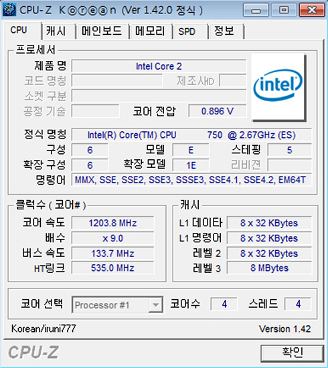328x368 pixels.
Task: Click the instruction set field listing MMX, SSE
Action: coord(191,180)
